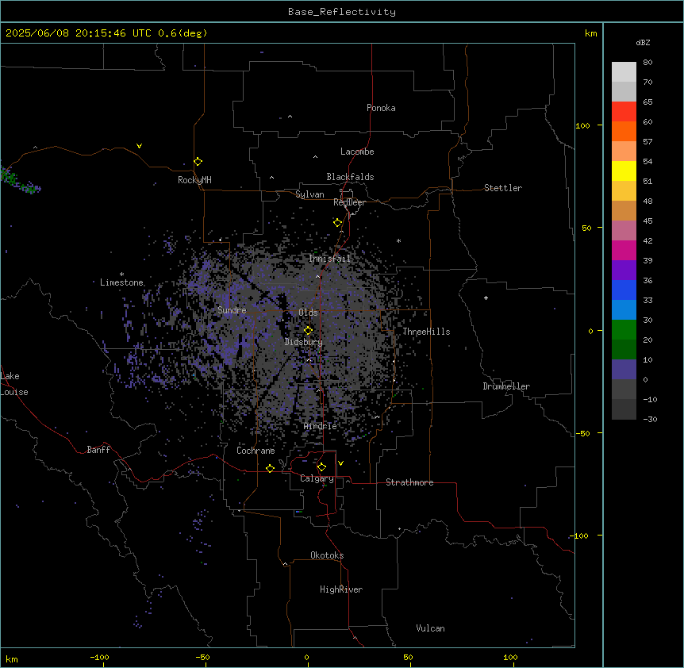This screenshot has height=668, width=684.
Task: Select the Blackfalds map label
Action: coord(350,177)
